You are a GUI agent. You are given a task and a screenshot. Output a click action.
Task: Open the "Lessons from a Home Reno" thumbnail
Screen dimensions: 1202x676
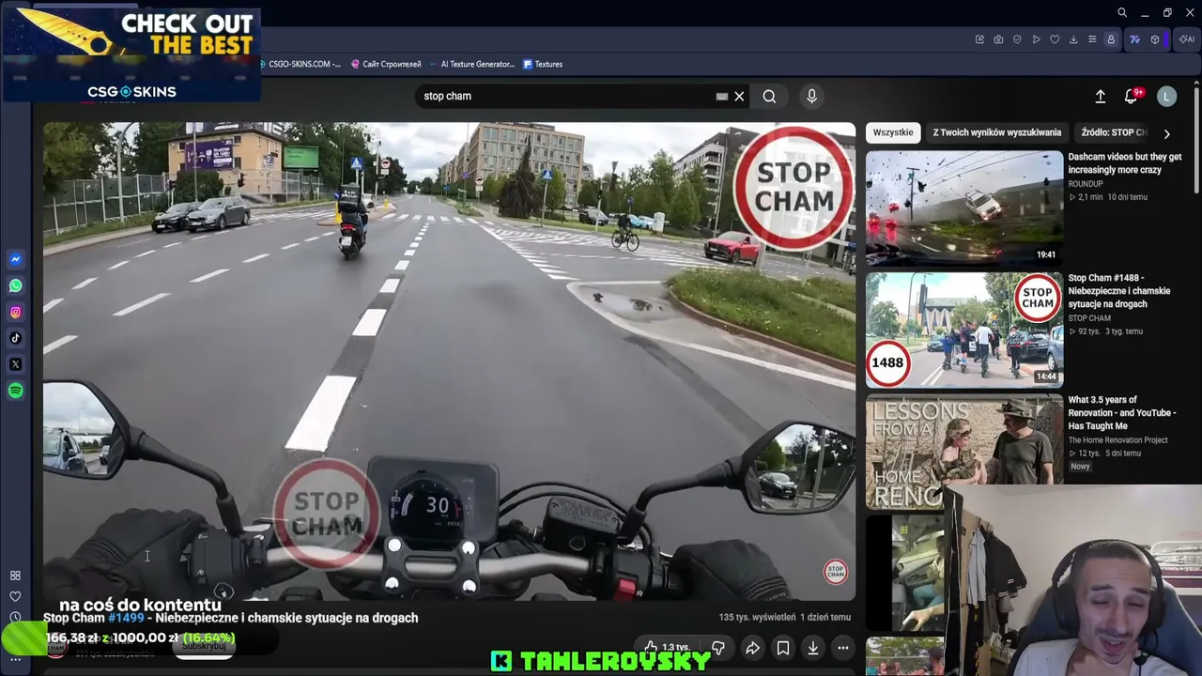[x=964, y=451]
